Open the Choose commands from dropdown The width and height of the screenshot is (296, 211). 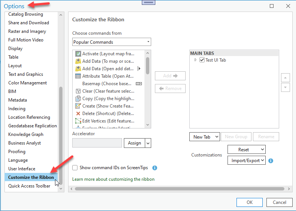pyautogui.click(x=112, y=42)
